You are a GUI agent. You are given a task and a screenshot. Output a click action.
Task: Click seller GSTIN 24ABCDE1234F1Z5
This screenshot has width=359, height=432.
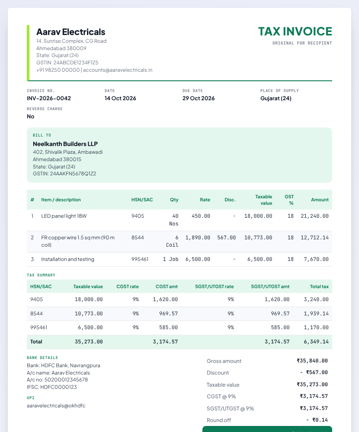pos(67,63)
